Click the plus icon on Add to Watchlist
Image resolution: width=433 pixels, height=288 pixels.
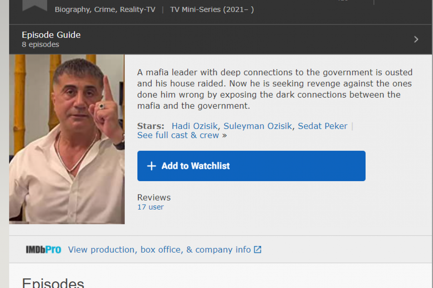pos(151,166)
